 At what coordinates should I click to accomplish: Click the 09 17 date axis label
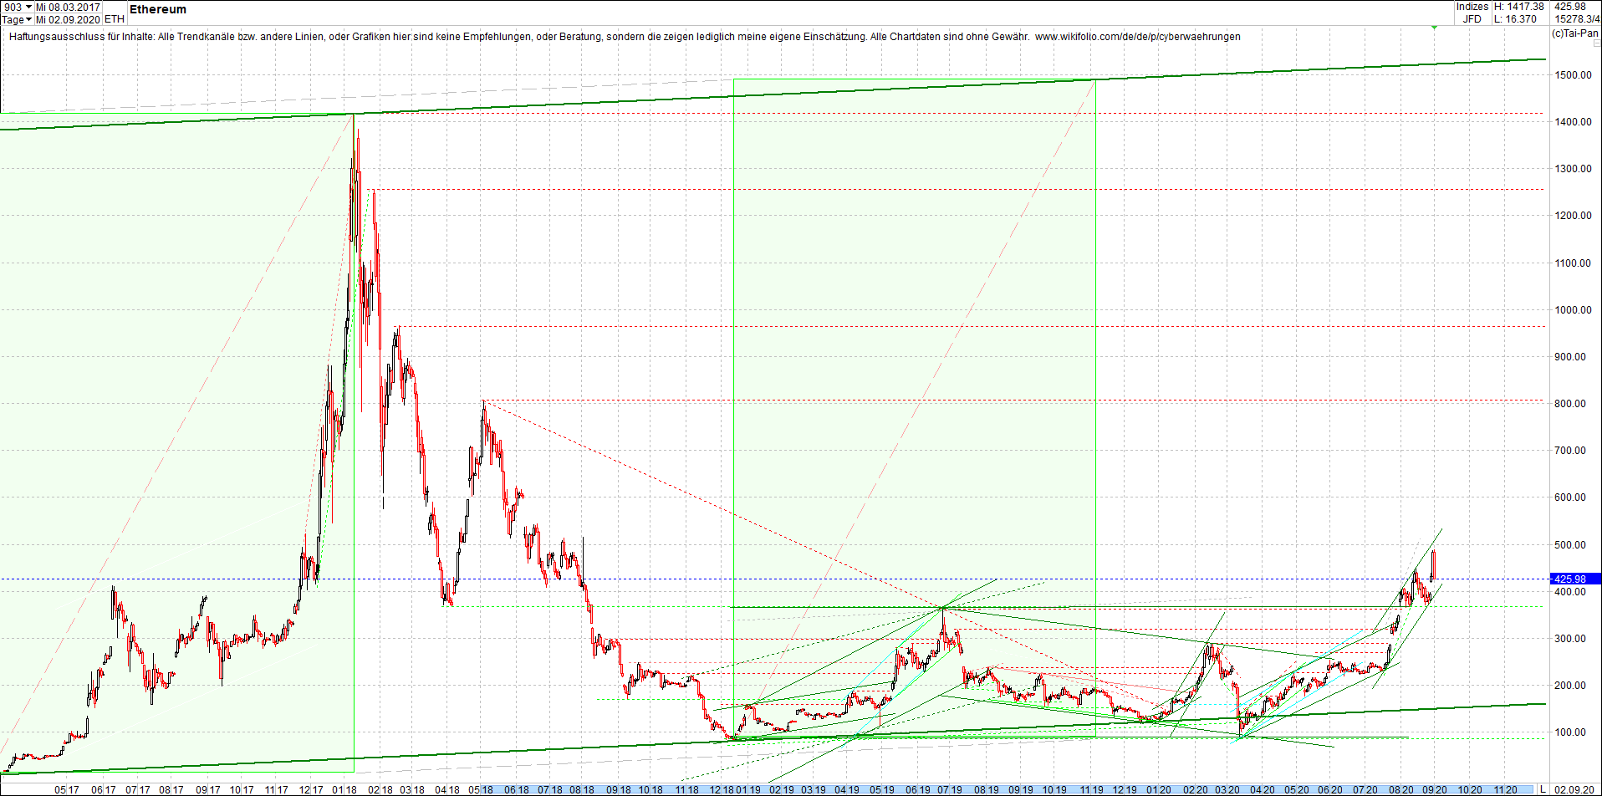[x=208, y=790]
